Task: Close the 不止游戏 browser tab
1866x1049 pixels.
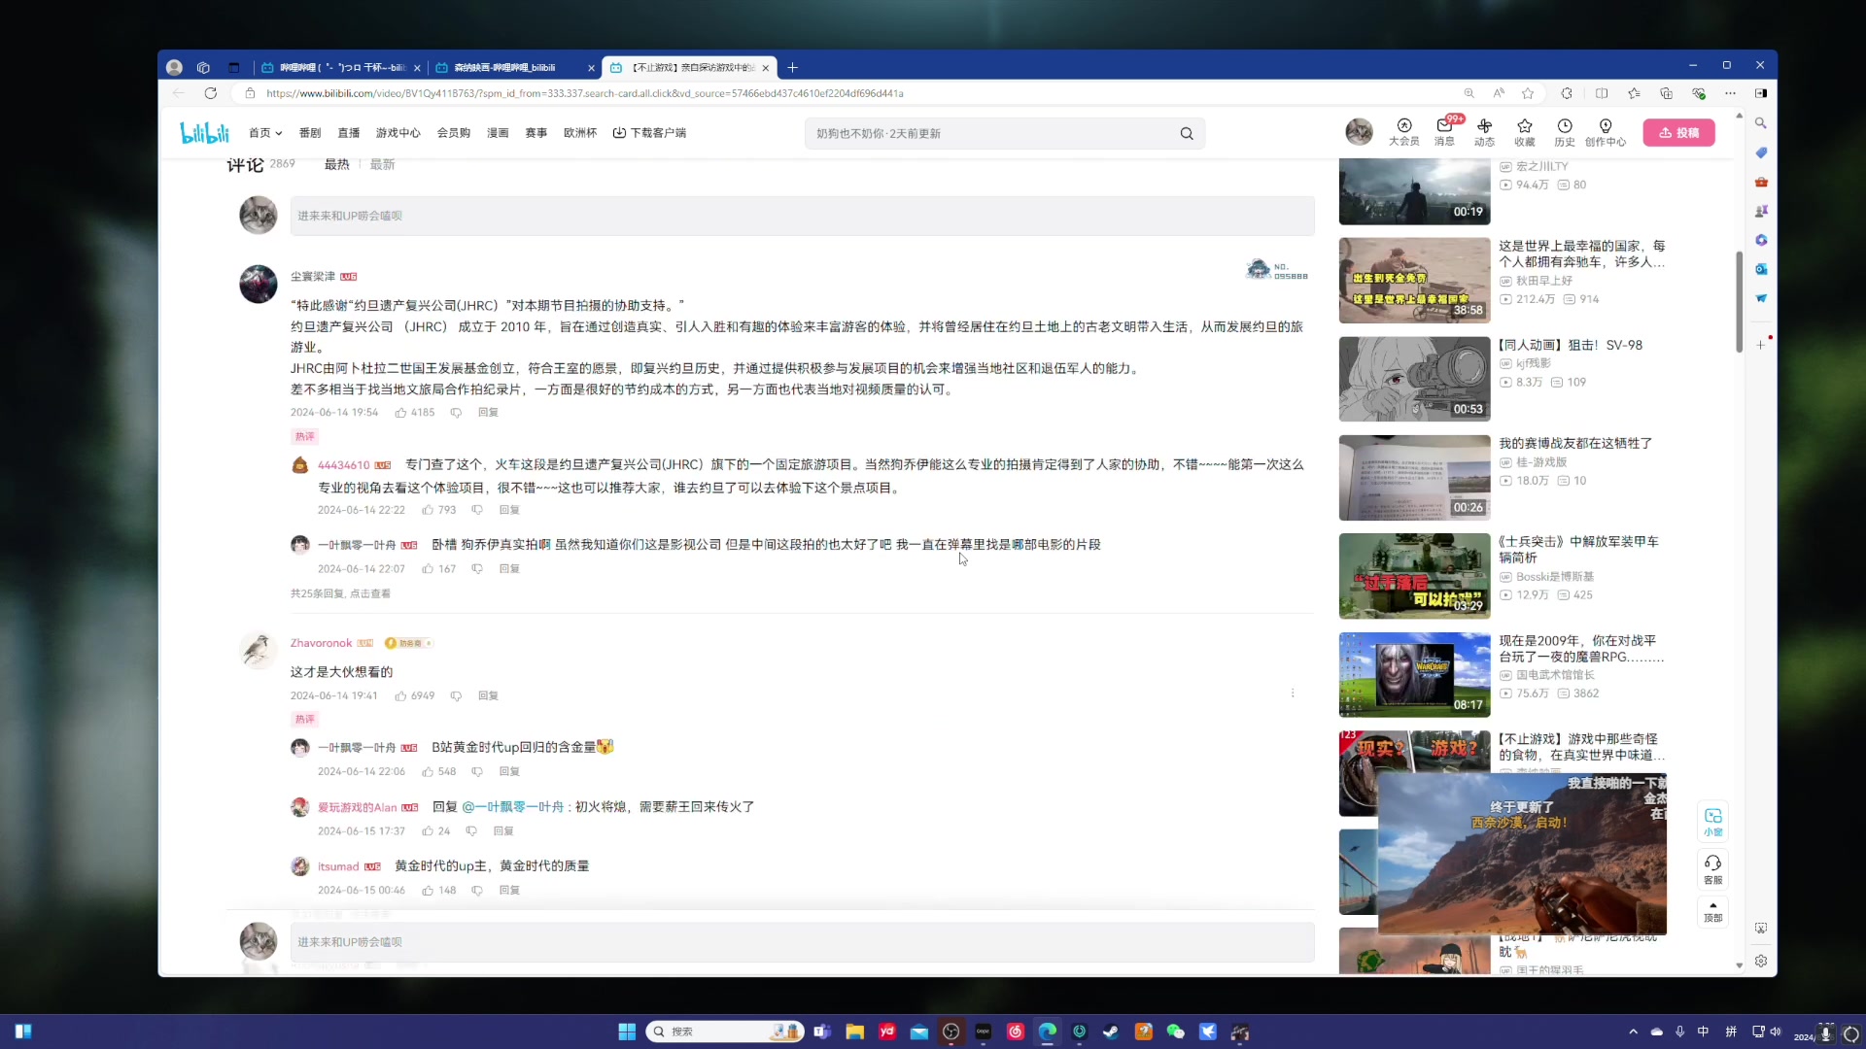Action: (x=766, y=68)
